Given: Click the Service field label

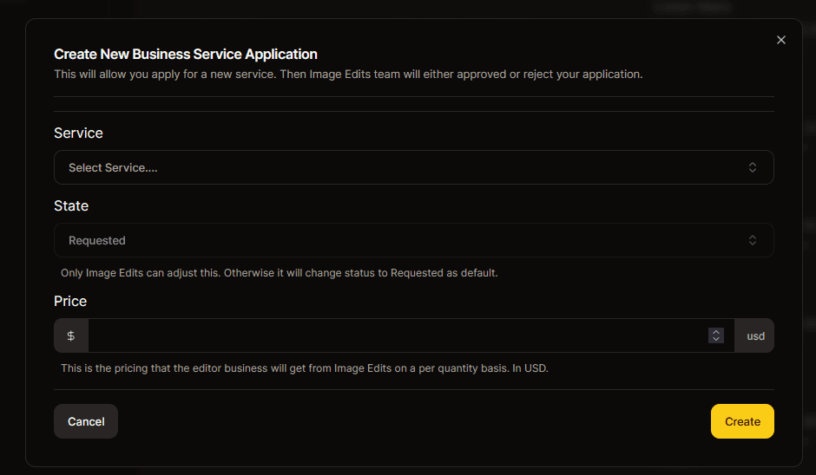Looking at the screenshot, I should point(78,133).
